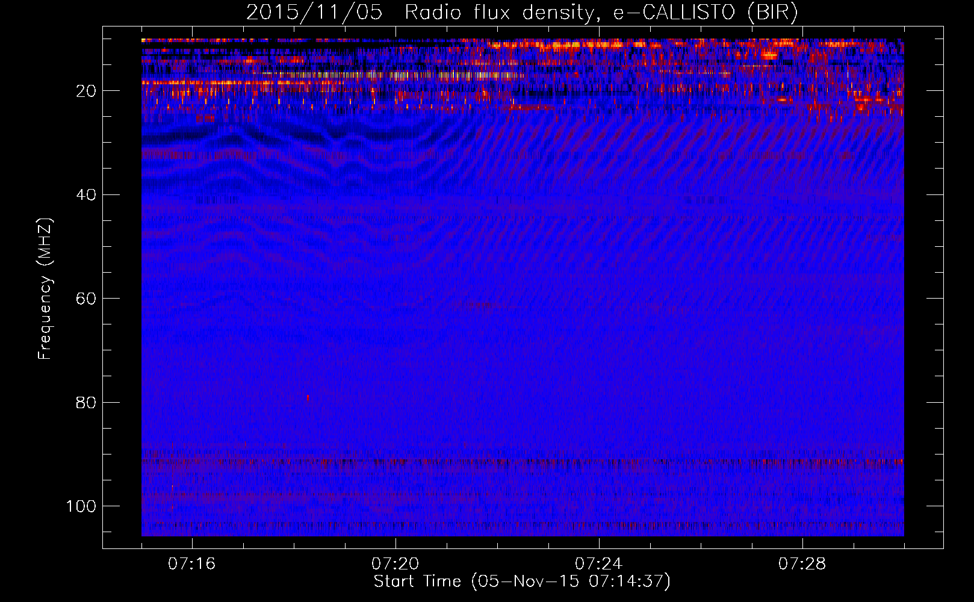Screen dimensions: 974x602
Task: Click the isolated red spot near 80 MHz
Action: coord(308,398)
